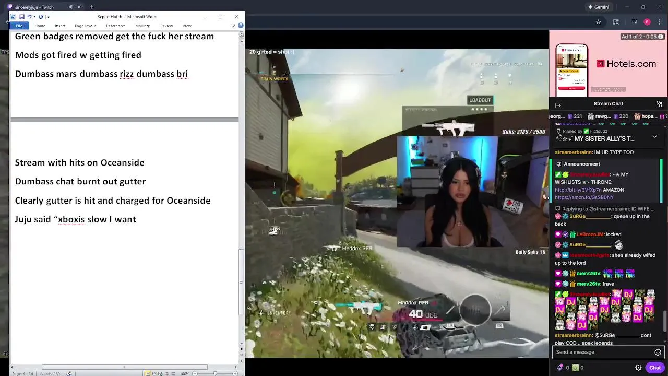
Task: Collapse the Stream Chat panel
Action: 558,105
